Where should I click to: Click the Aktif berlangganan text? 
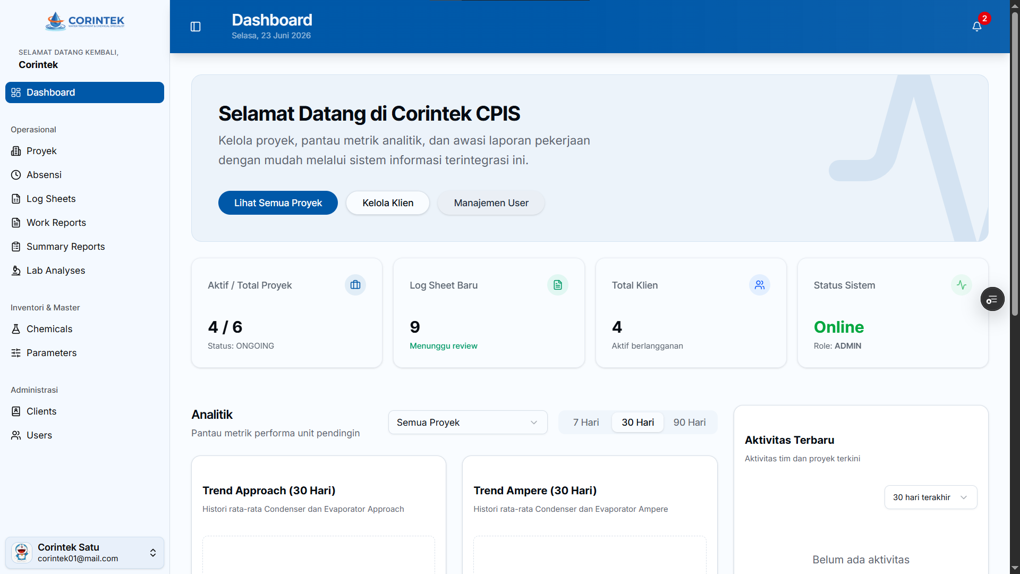647,346
